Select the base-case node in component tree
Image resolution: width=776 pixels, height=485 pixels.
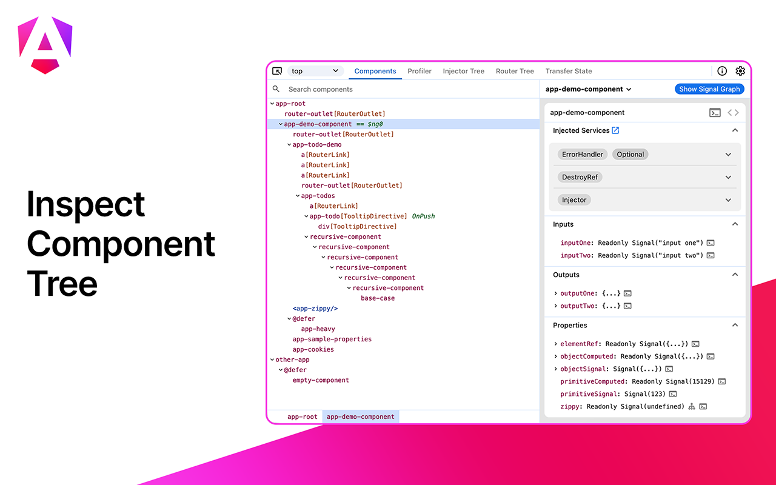tap(378, 298)
